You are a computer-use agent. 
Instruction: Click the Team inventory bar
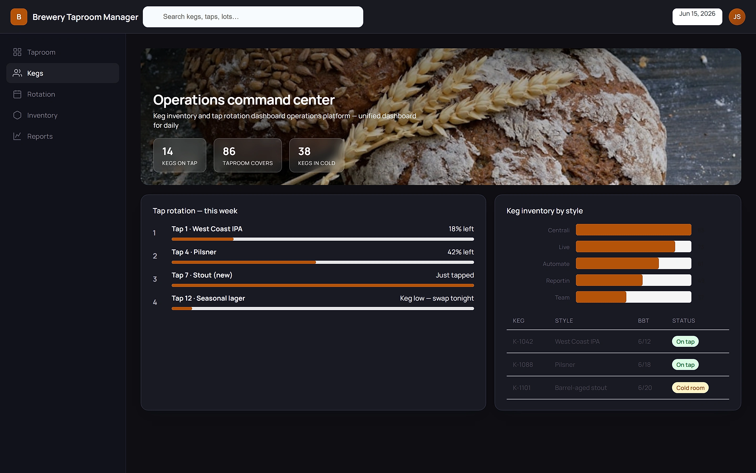(x=633, y=297)
